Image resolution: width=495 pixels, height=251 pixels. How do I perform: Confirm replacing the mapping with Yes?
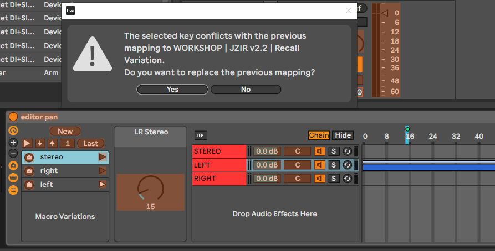pos(172,90)
